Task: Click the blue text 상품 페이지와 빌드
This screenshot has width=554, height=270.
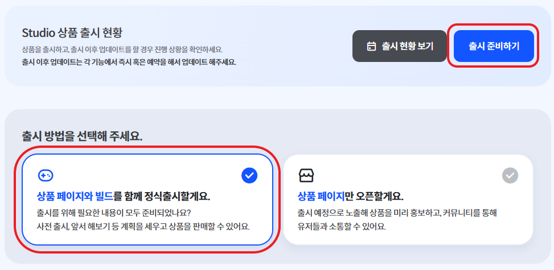Action: [75, 196]
